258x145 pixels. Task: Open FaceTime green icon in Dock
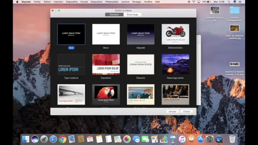pos(145,139)
